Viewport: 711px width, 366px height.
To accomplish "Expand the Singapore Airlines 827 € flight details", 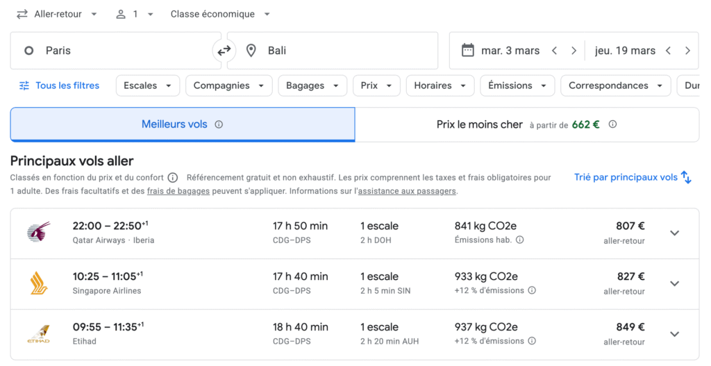I will (675, 283).
